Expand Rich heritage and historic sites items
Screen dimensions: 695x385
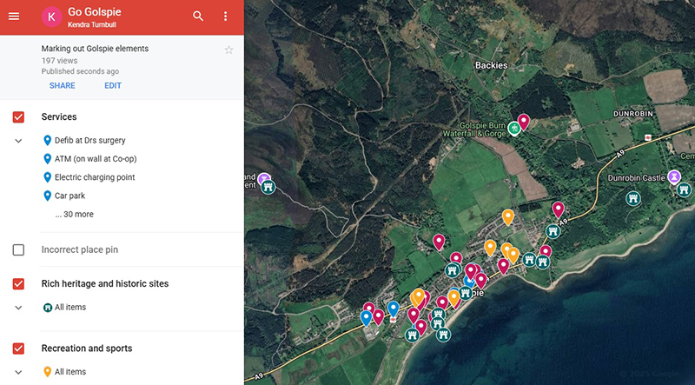click(x=18, y=308)
